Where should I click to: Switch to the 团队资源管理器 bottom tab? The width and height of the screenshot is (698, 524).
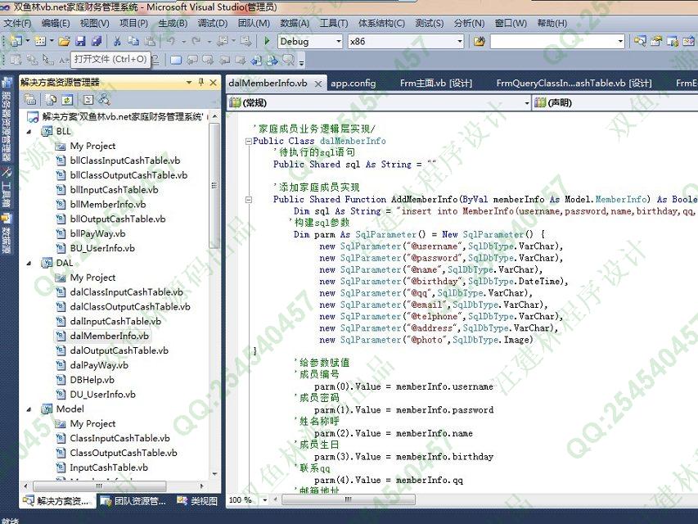pos(133,501)
